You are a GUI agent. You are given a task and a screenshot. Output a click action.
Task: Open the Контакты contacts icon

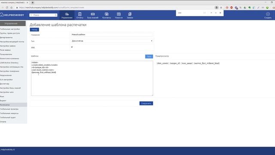point(107,15)
